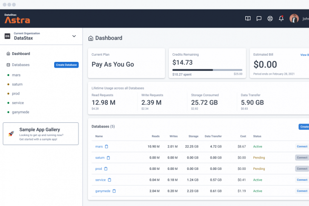Select Dashboard in the sidebar

[x=21, y=54]
